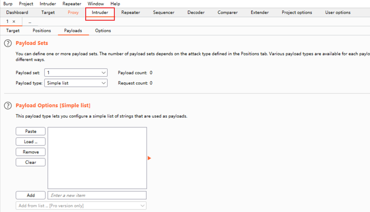Focus the Enter a new item field
The height and width of the screenshot is (212, 370).
[97, 195]
